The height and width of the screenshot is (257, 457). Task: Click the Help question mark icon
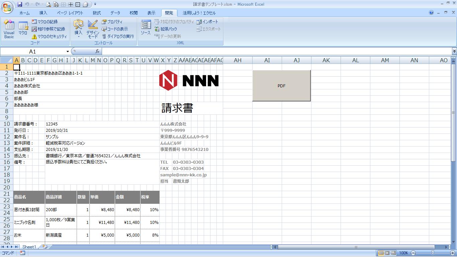tap(431, 13)
